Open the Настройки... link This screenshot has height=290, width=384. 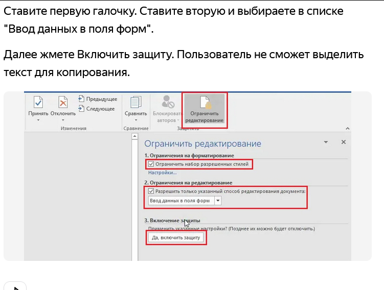coord(163,173)
